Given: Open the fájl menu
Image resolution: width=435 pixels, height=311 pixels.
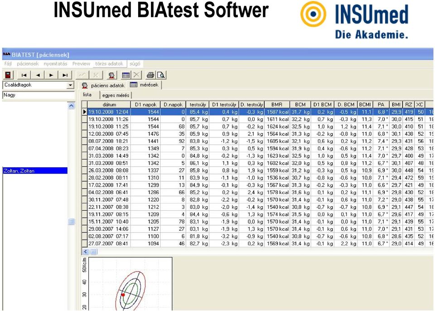Looking at the screenshot, I should tap(8, 63).
